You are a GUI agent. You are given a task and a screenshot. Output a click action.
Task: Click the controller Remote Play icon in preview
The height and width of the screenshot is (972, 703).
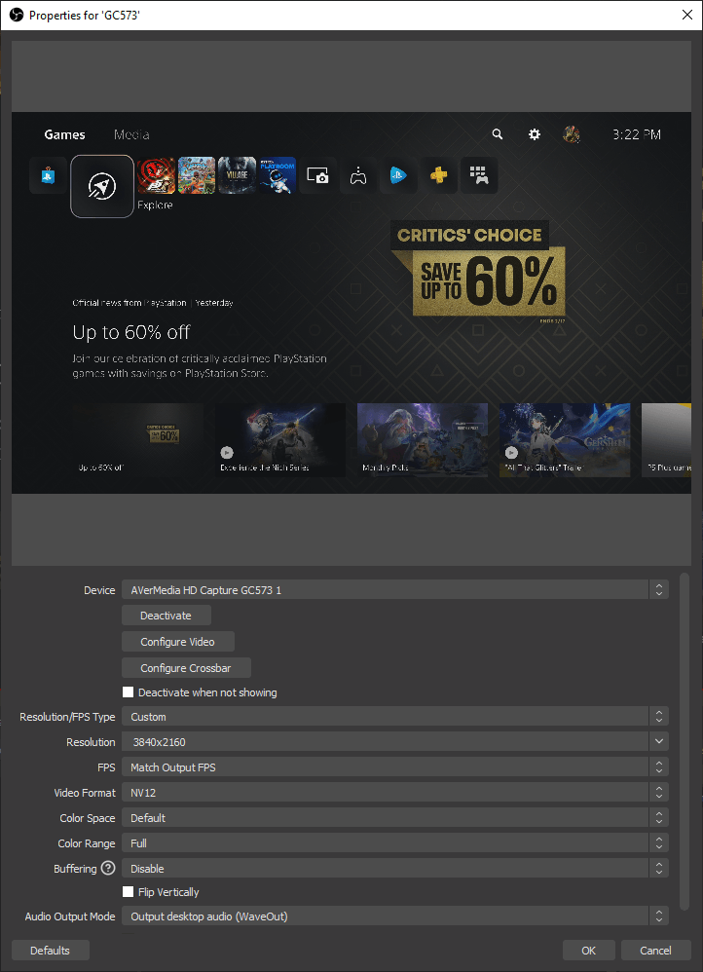357,176
